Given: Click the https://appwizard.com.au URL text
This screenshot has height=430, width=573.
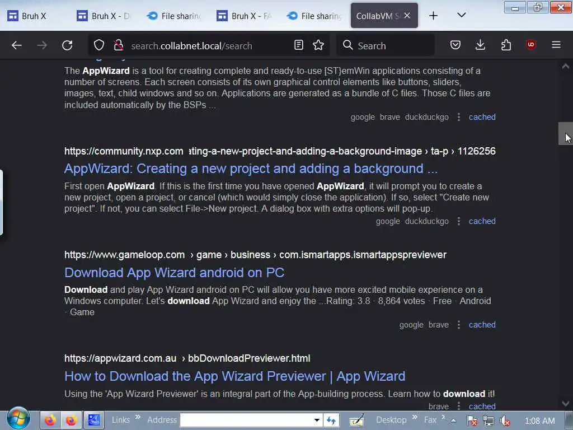Looking at the screenshot, I should [x=120, y=358].
